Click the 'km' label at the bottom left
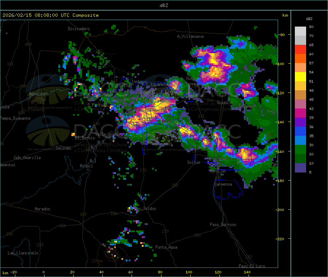The height and width of the screenshot is (277, 328). coord(5,273)
